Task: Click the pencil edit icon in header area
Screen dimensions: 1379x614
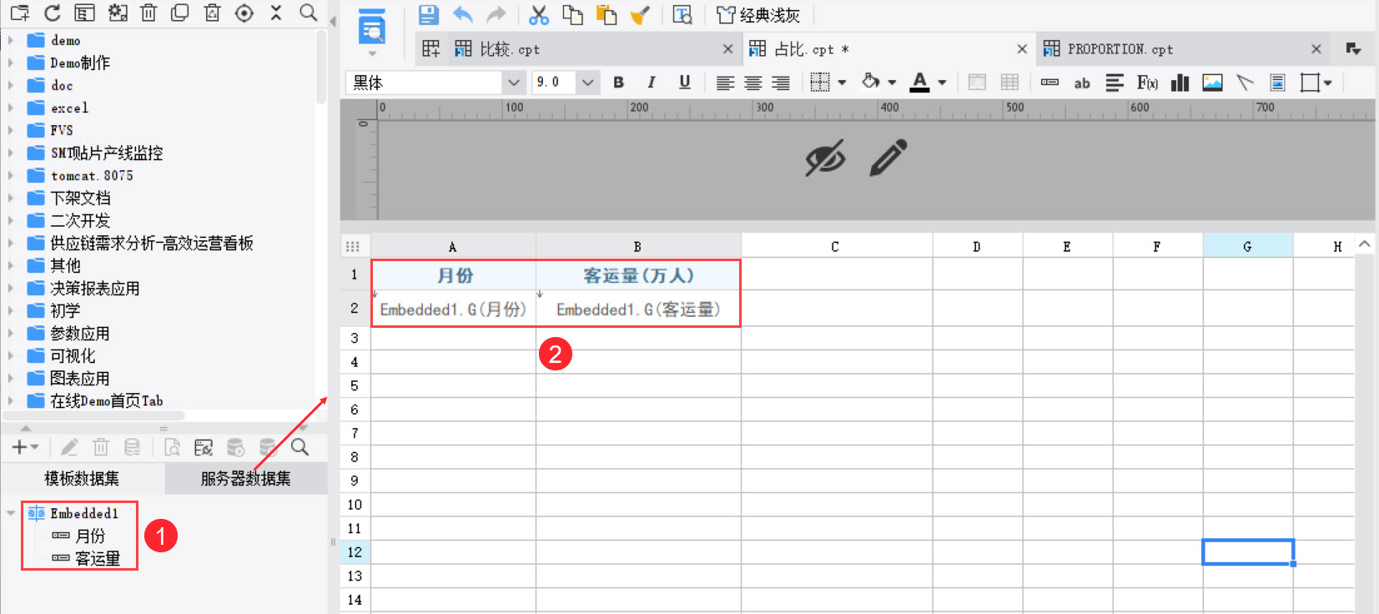Action: (888, 158)
